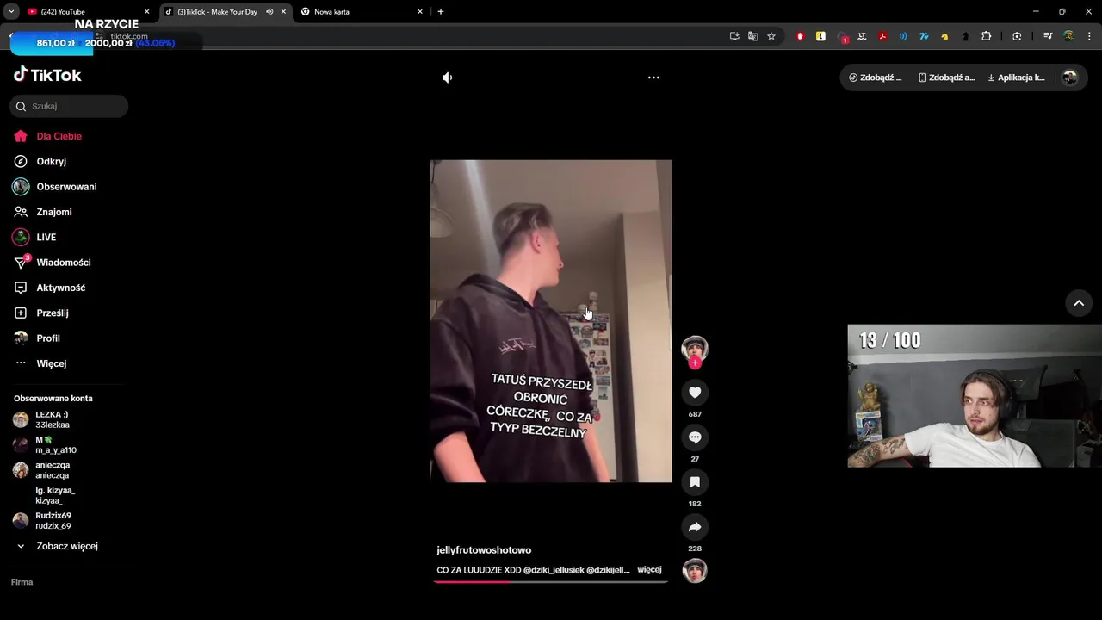The width and height of the screenshot is (1102, 620).
Task: Click the Szukaj search field
Action: click(x=69, y=106)
